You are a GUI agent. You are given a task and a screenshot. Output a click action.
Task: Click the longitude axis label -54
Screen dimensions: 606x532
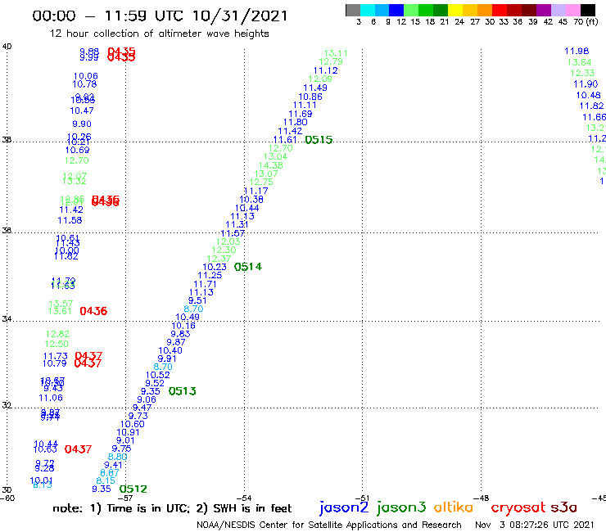click(x=245, y=498)
